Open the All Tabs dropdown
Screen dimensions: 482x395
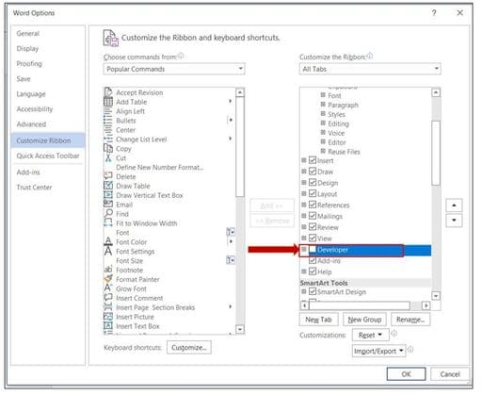pyautogui.click(x=370, y=69)
